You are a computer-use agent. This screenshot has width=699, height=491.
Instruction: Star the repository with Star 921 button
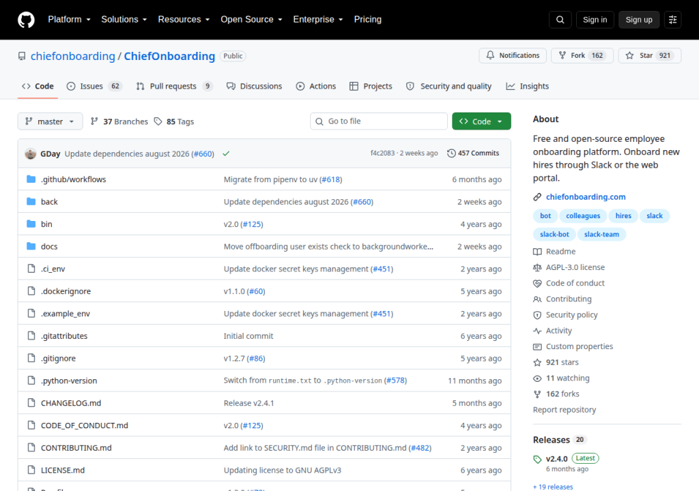(x=650, y=55)
